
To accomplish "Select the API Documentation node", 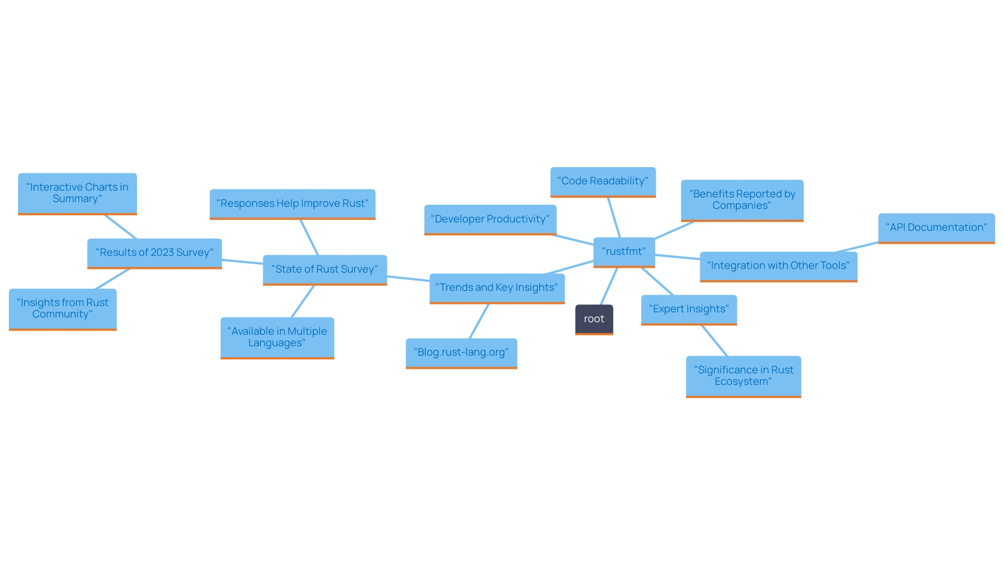I will pos(934,227).
